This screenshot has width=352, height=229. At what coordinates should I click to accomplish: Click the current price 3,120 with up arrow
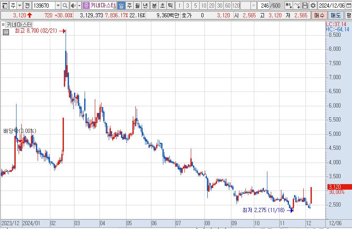(x=22, y=15)
